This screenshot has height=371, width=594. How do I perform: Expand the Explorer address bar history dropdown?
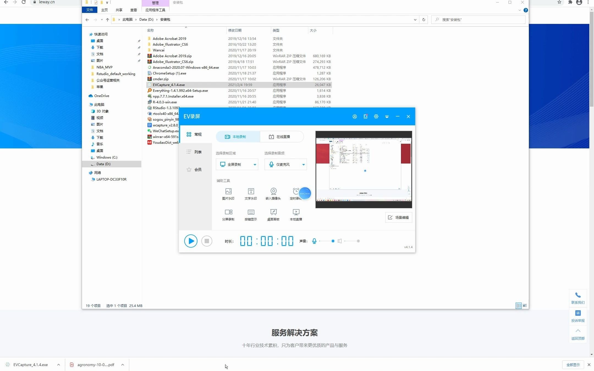(415, 20)
